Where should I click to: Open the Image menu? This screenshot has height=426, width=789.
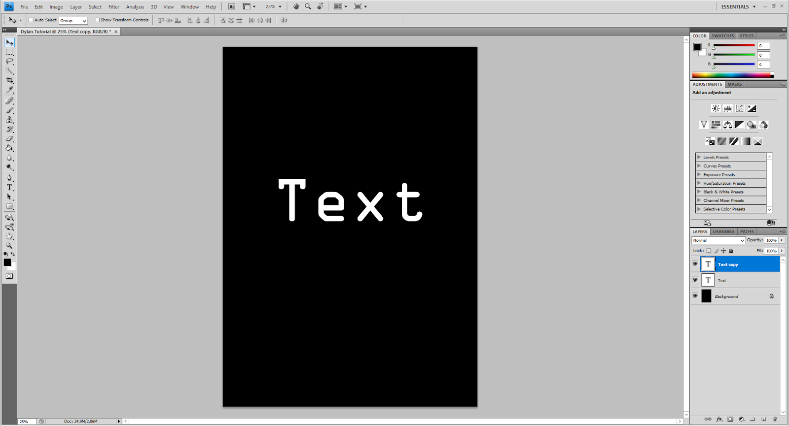tap(56, 7)
